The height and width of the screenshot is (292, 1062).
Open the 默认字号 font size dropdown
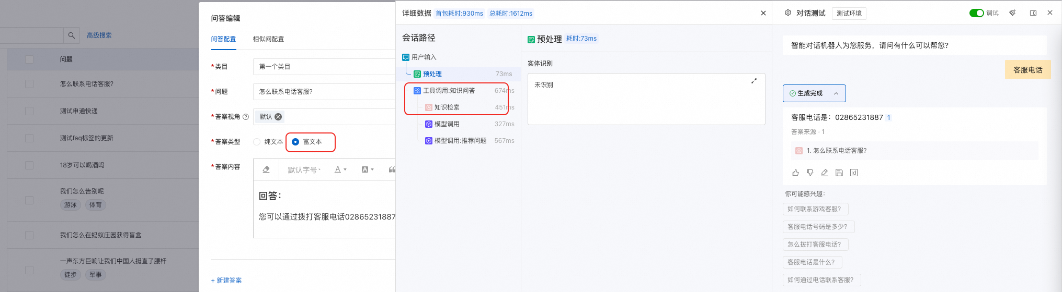click(x=304, y=170)
